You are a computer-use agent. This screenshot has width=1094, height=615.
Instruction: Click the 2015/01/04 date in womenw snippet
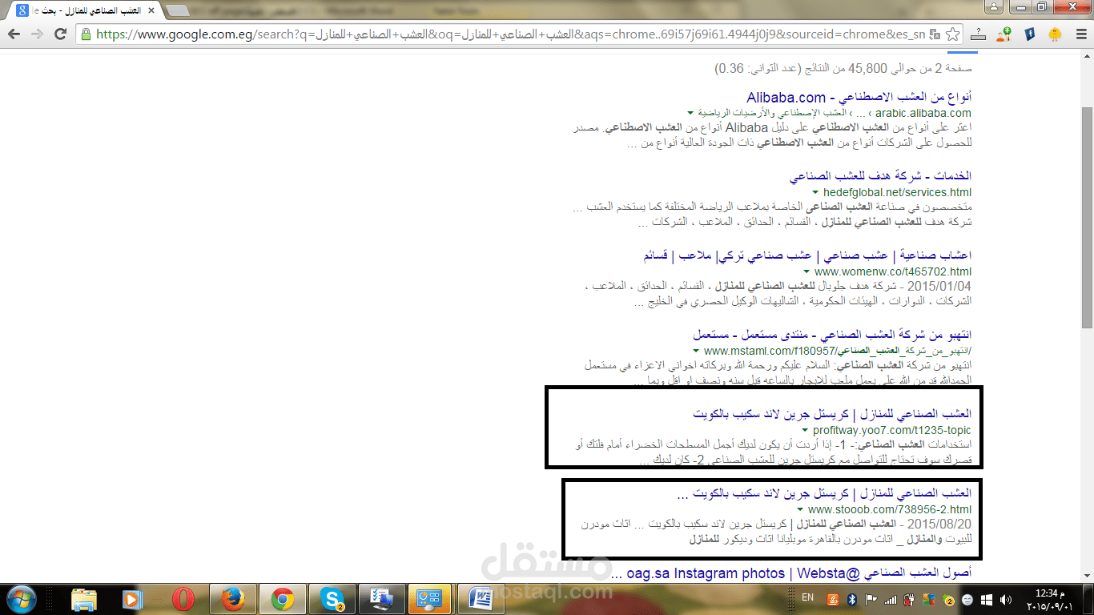pos(940,287)
